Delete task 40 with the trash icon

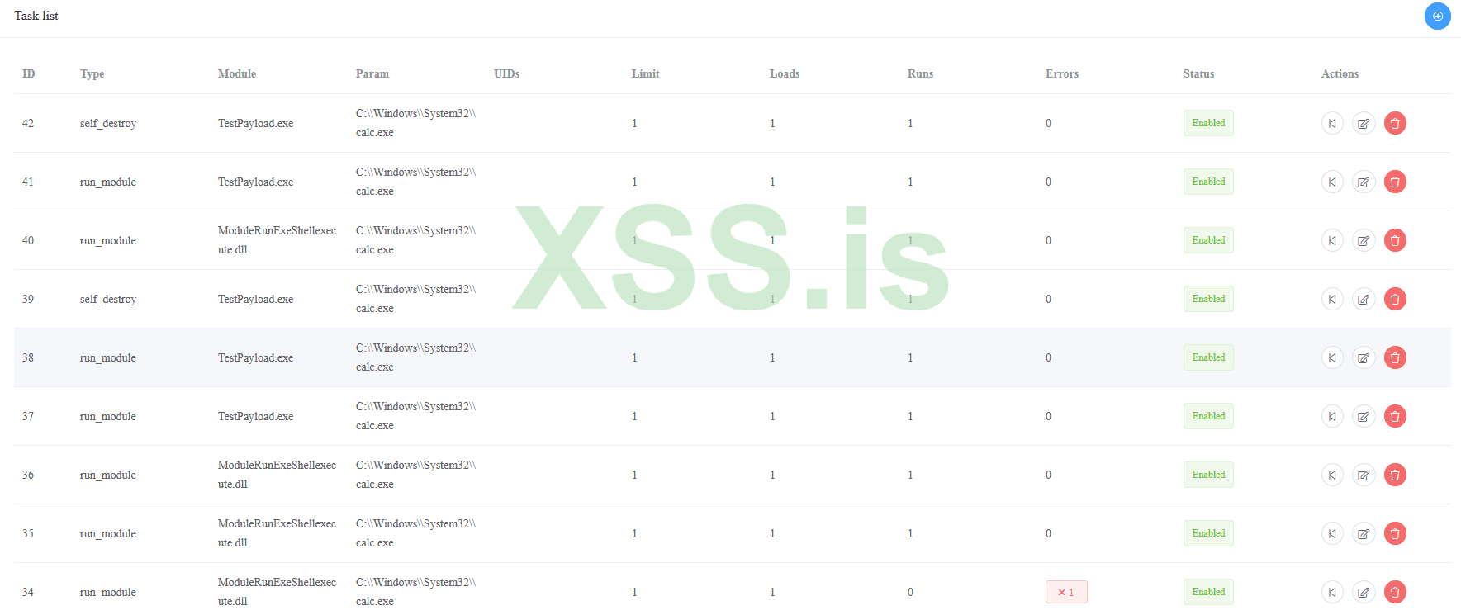[x=1395, y=240]
